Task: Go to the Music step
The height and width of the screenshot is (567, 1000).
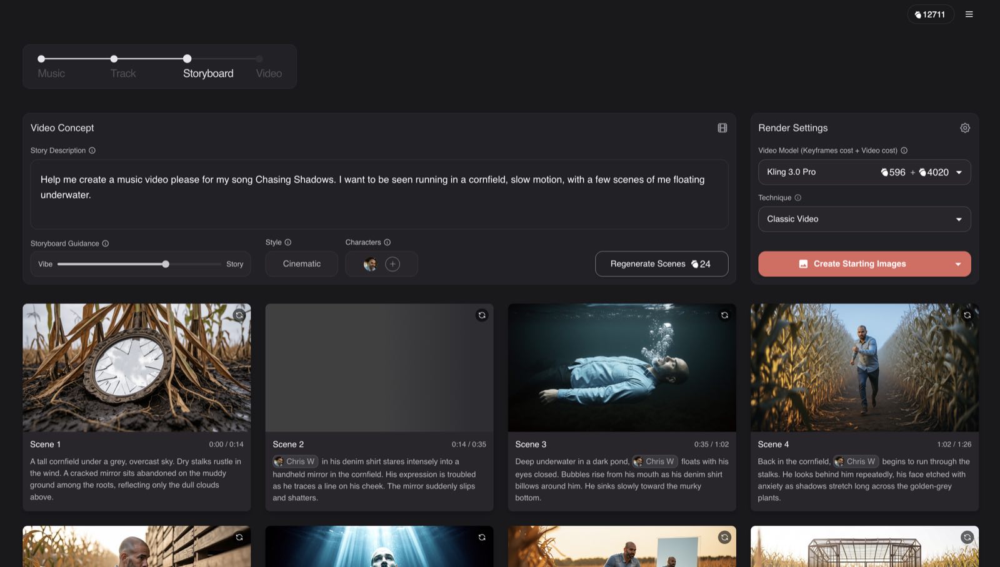Action: [51, 73]
